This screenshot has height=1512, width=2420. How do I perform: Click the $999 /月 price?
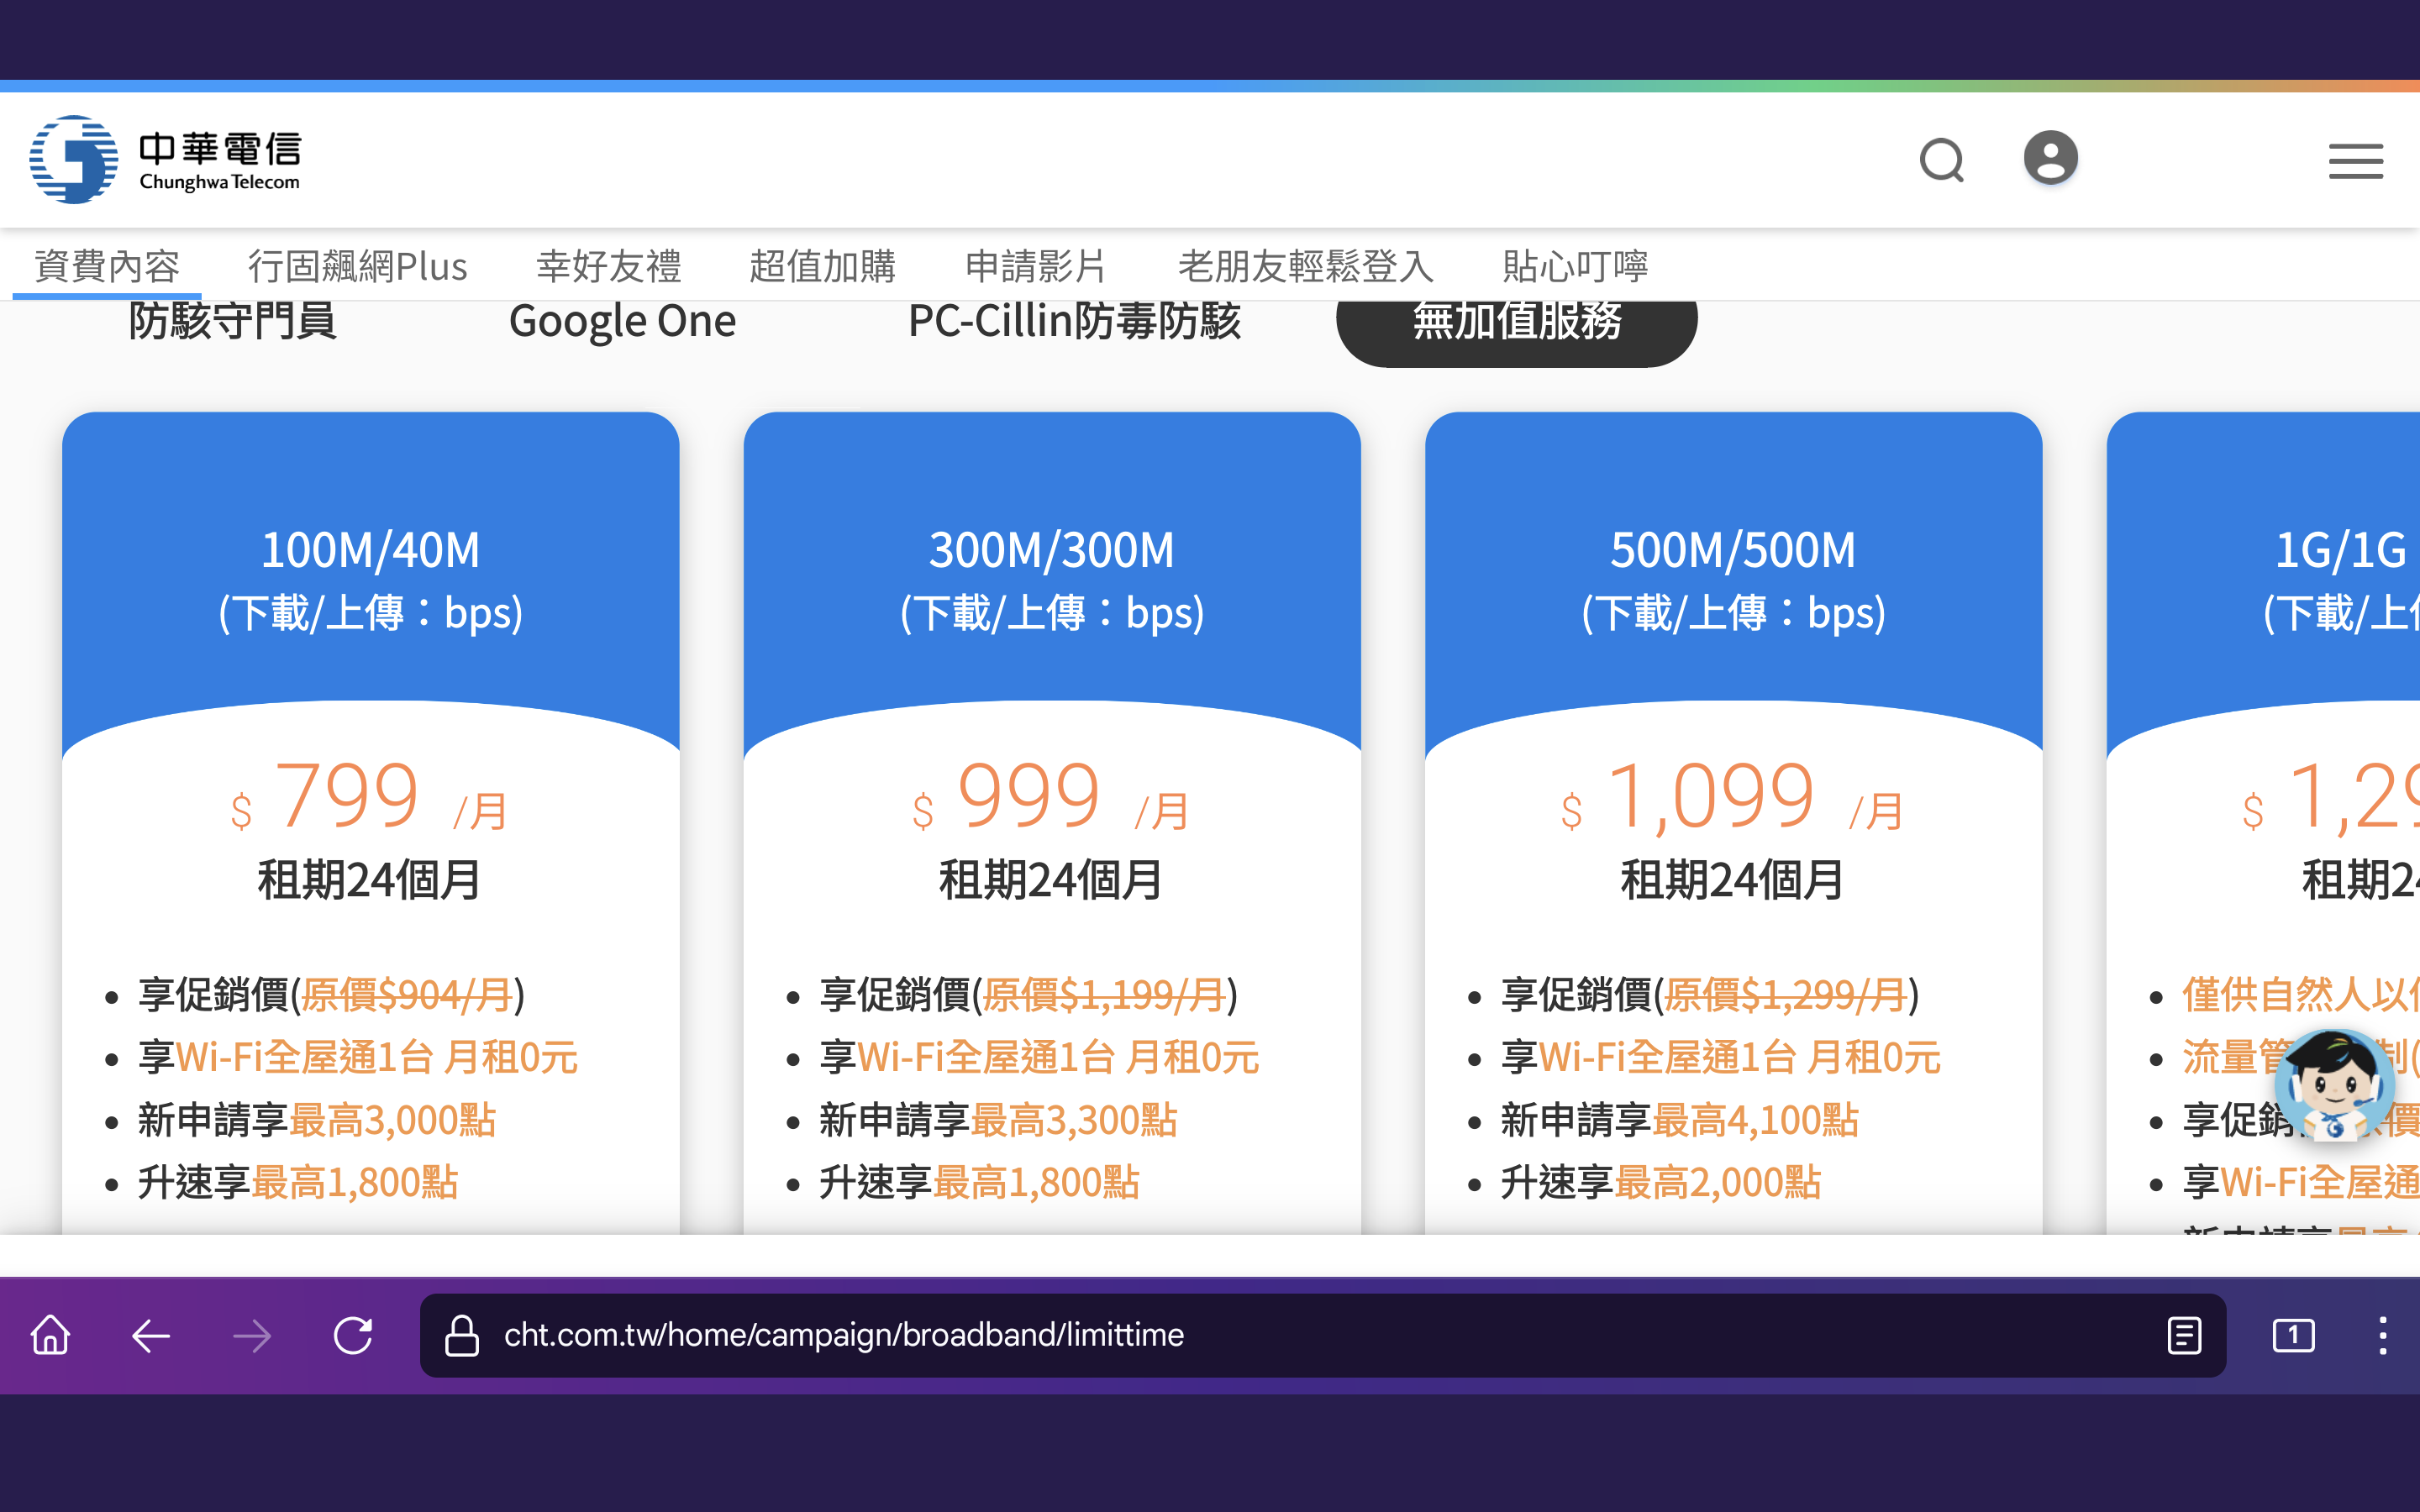point(1050,798)
